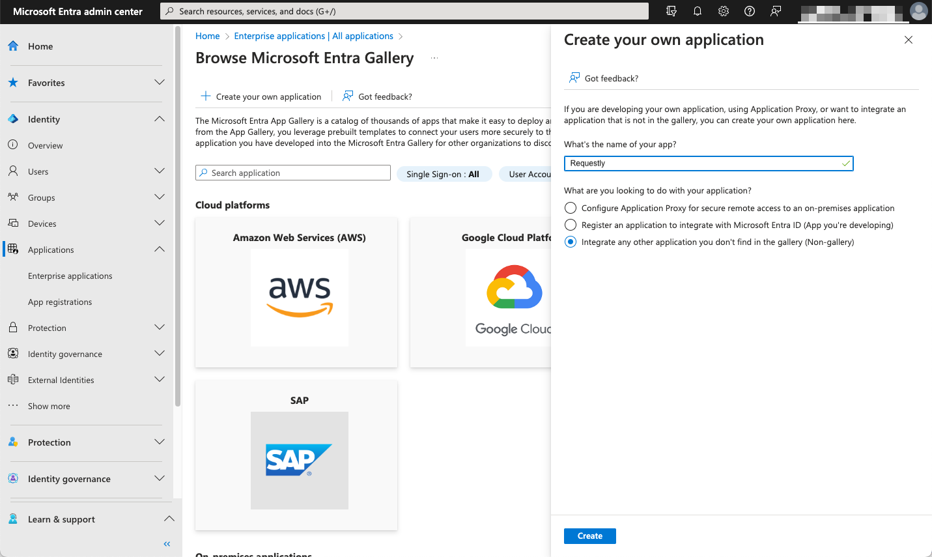Click the Protection lock icon under Identity
932x557 pixels.
point(13,327)
